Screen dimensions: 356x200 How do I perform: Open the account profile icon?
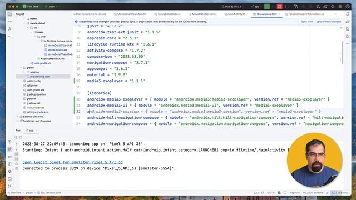[348, 7]
